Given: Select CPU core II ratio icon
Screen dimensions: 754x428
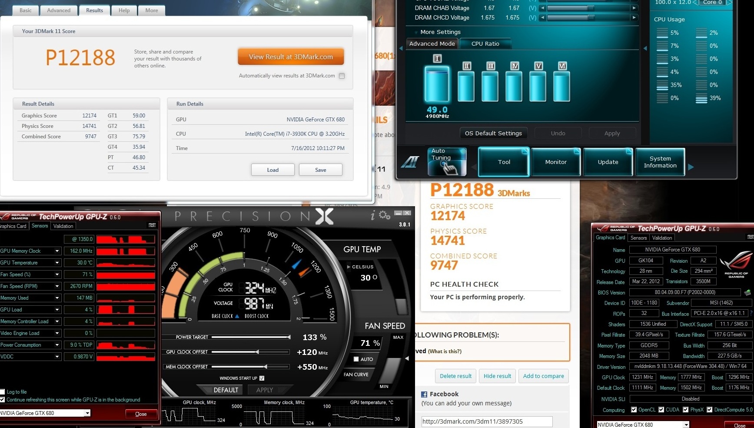Looking at the screenshot, I should tap(466, 66).
